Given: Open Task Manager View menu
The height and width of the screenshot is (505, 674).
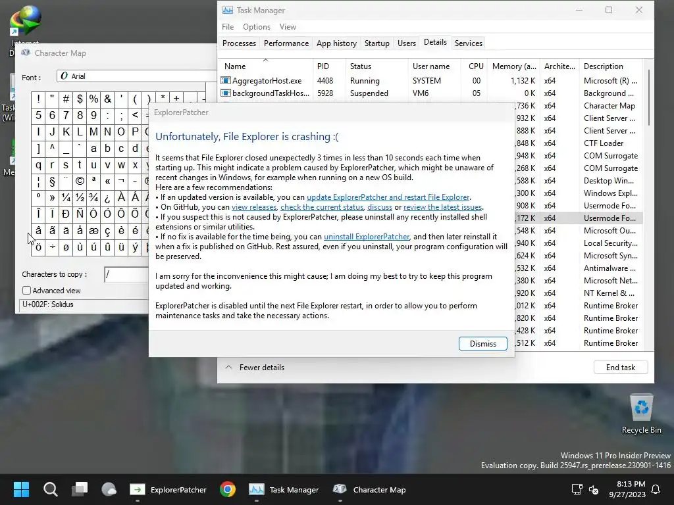Looking at the screenshot, I should point(288,26).
